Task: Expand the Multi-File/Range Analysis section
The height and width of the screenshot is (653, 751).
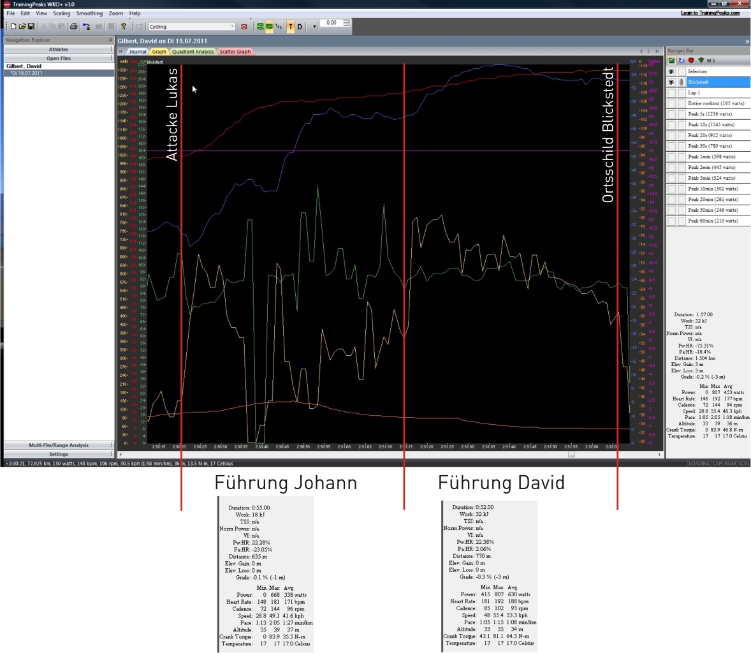Action: (x=59, y=445)
